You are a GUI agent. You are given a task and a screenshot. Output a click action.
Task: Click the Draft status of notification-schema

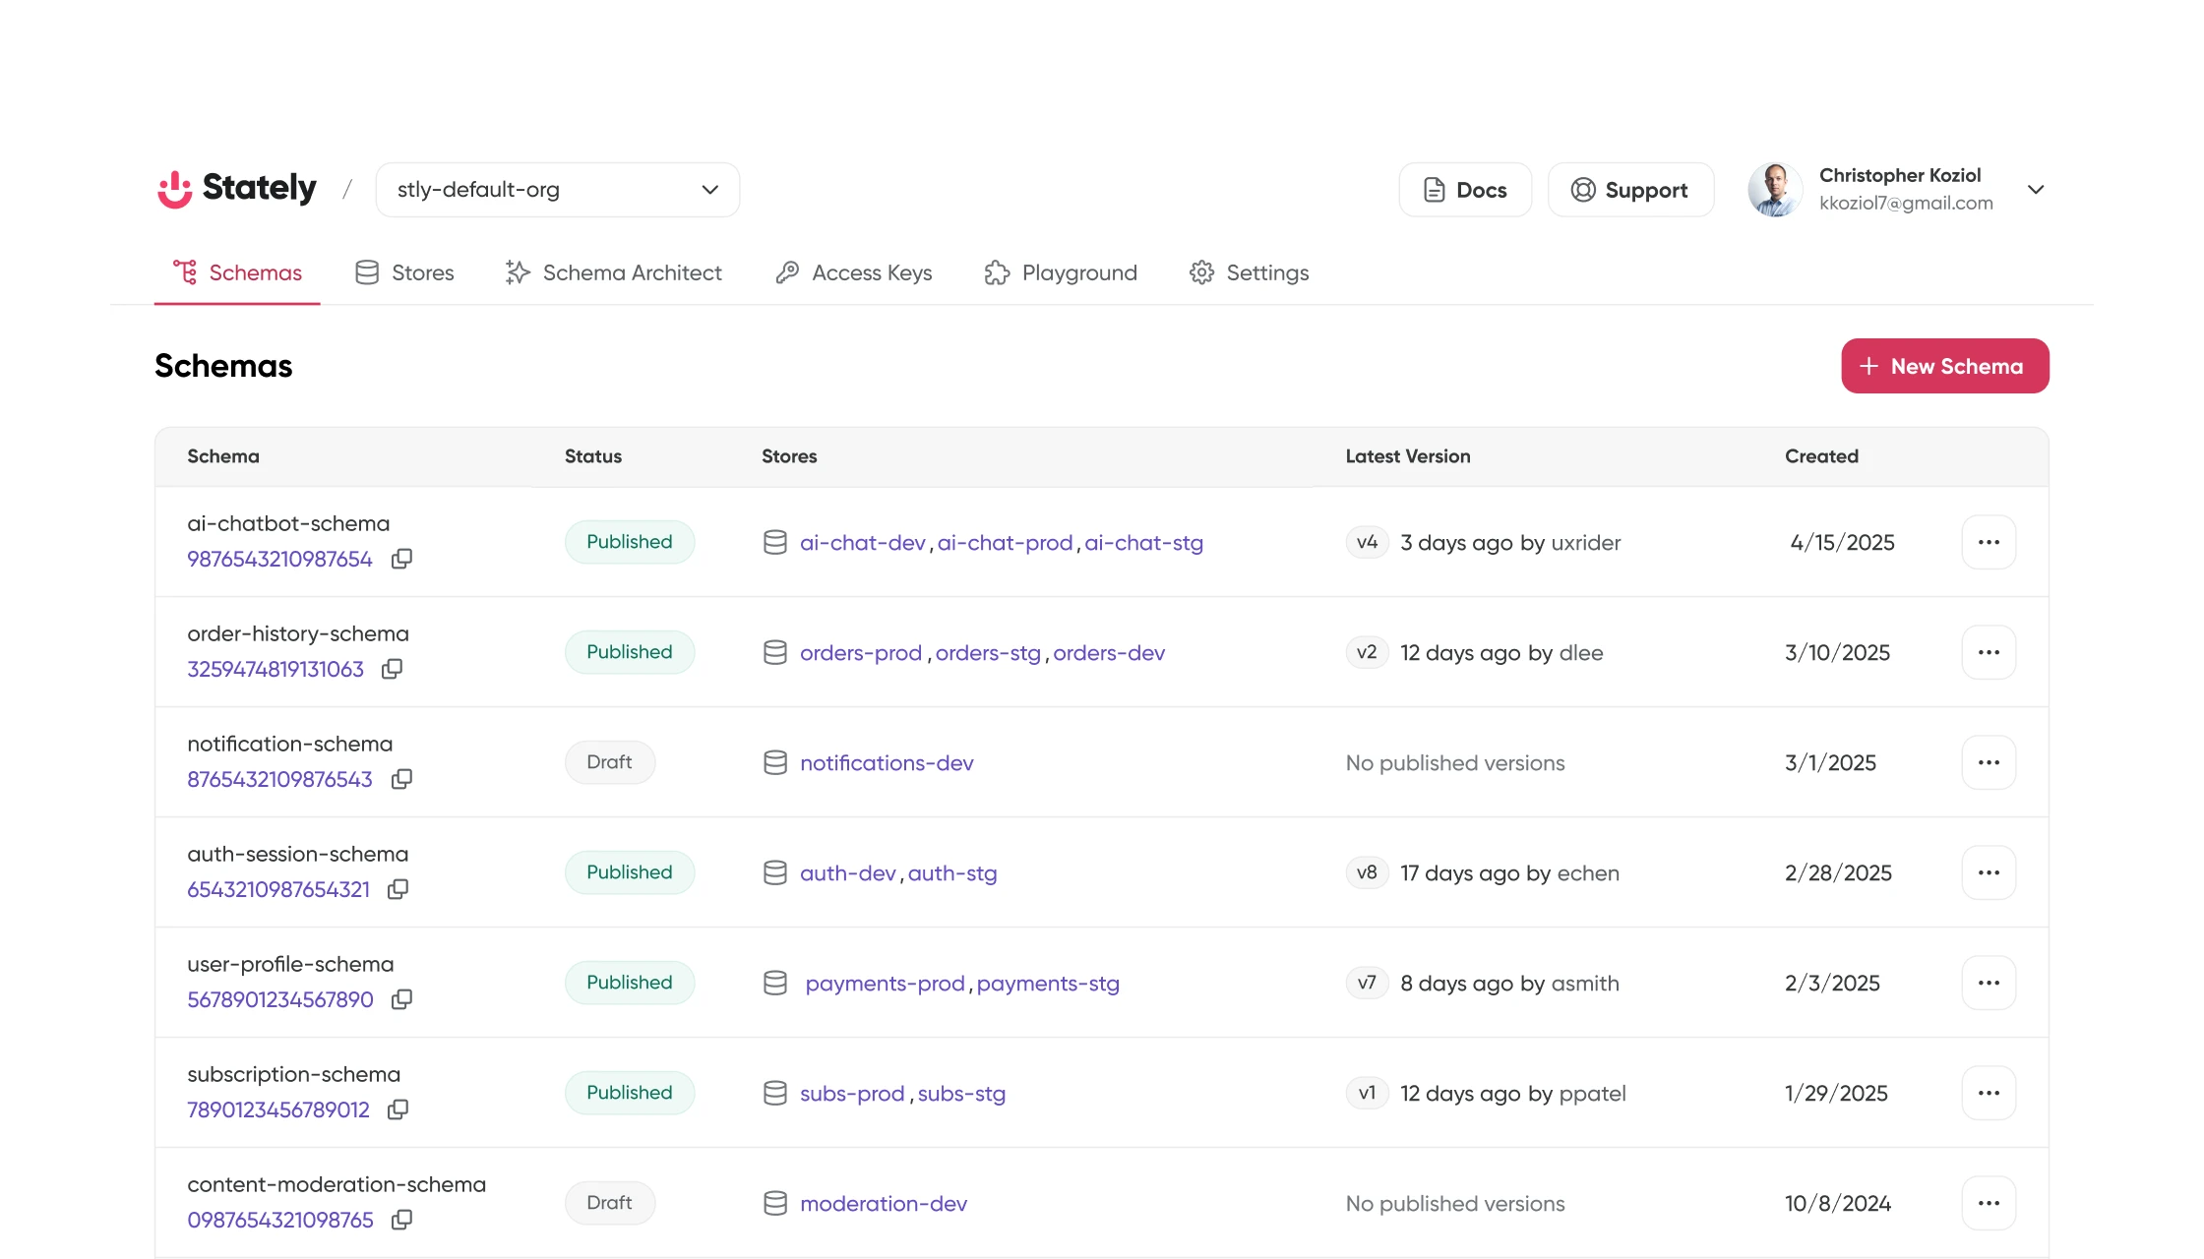click(610, 762)
